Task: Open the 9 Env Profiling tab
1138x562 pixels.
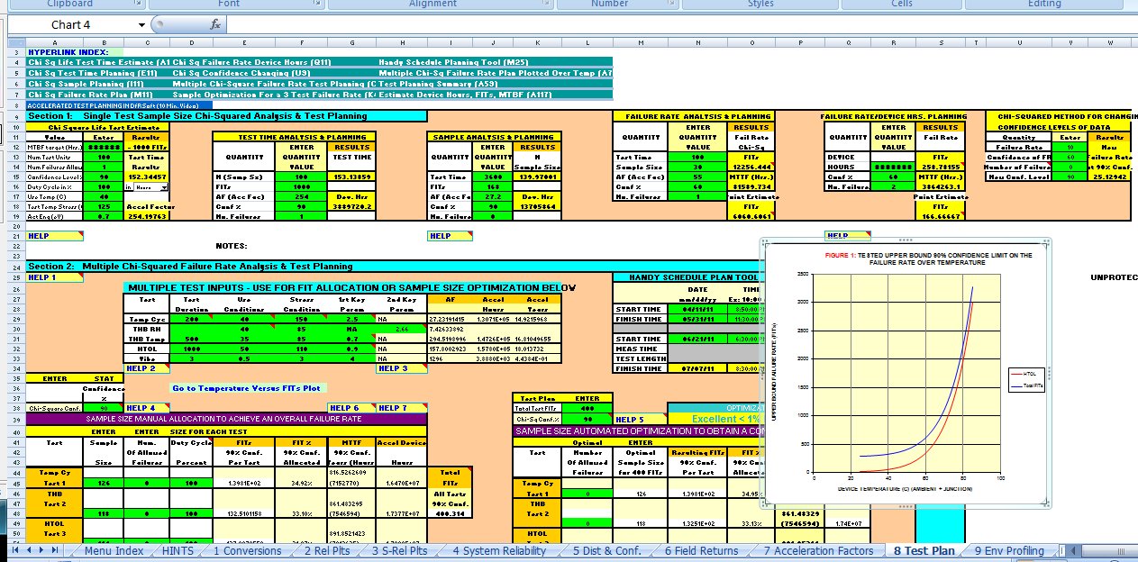Action: (x=1009, y=550)
